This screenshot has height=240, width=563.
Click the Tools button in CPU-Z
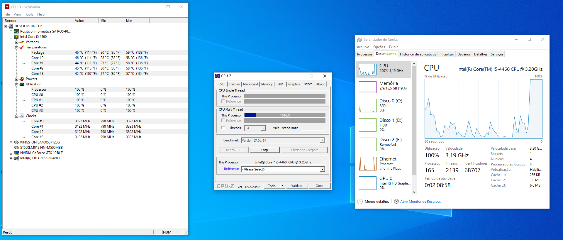[x=272, y=186]
